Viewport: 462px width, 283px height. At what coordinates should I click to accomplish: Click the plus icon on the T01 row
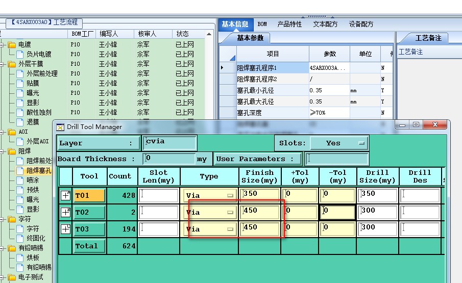[65, 195]
